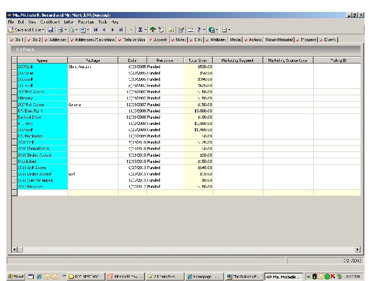
Task: Click the notepad properties toolbar icon
Action: 181,30
